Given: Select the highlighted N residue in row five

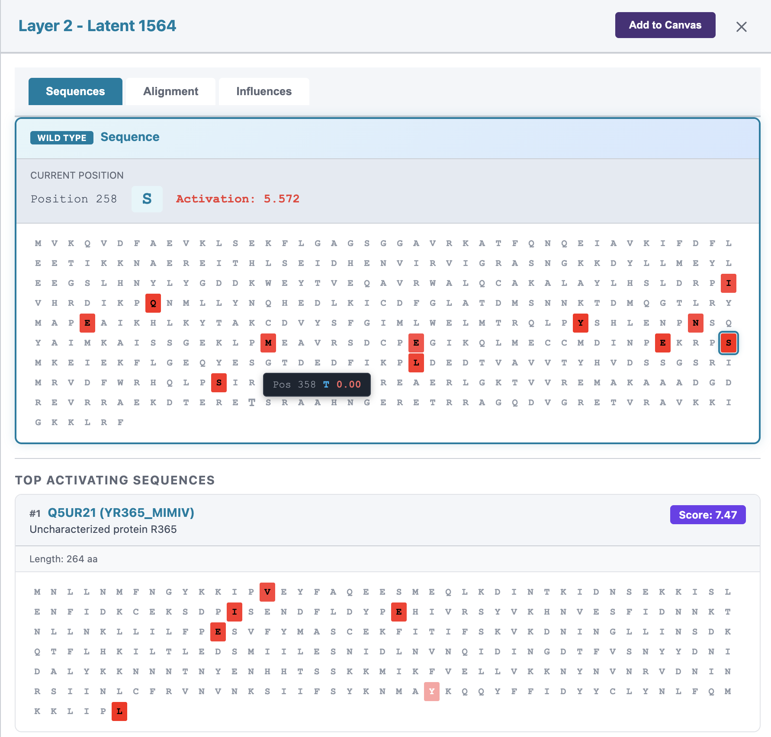Looking at the screenshot, I should click(x=695, y=323).
